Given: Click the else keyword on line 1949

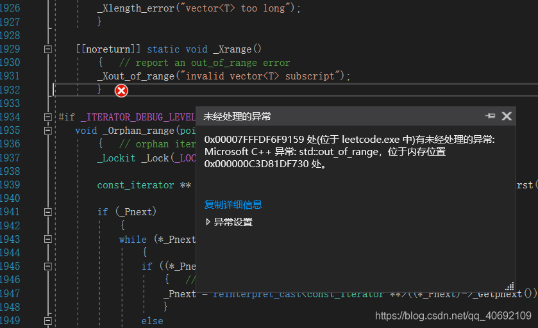Looking at the screenshot, I should point(153,321).
